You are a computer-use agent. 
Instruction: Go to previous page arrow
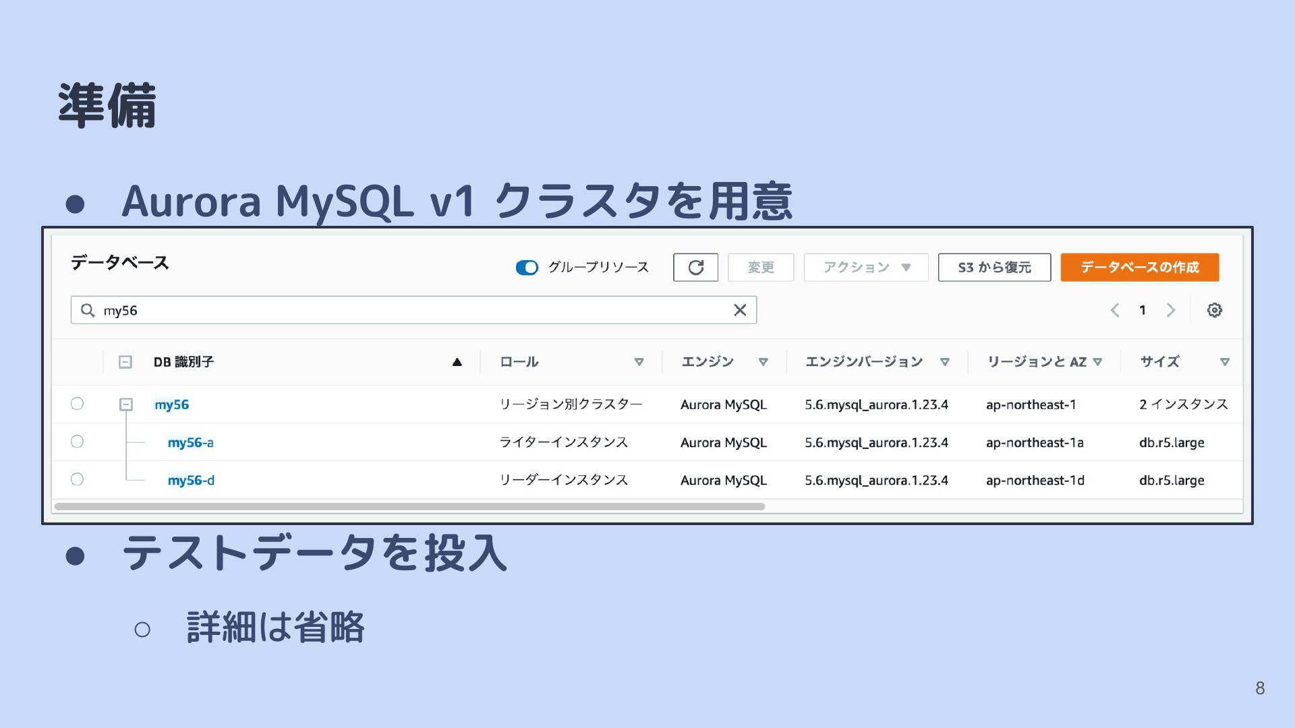pyautogui.click(x=1115, y=310)
